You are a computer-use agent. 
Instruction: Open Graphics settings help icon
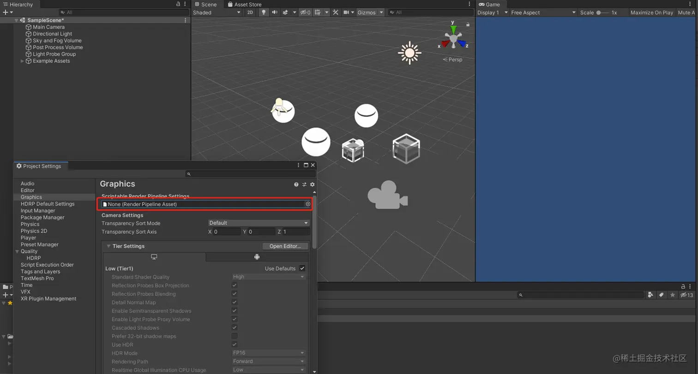click(296, 184)
